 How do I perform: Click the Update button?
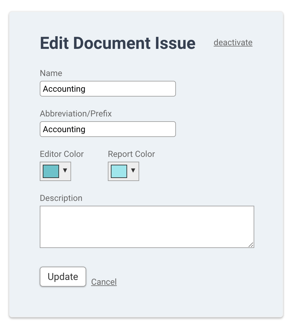pyautogui.click(x=63, y=277)
